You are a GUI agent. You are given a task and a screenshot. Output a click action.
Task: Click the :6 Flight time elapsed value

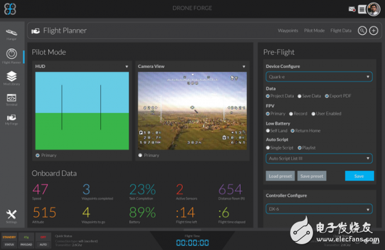[x=224, y=212]
